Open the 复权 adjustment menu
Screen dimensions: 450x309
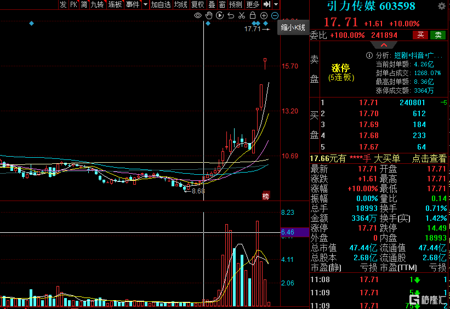(x=198, y=4)
